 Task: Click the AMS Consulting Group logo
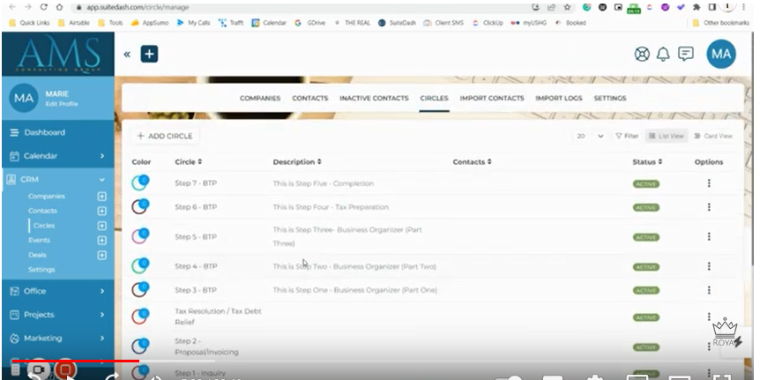[58, 55]
